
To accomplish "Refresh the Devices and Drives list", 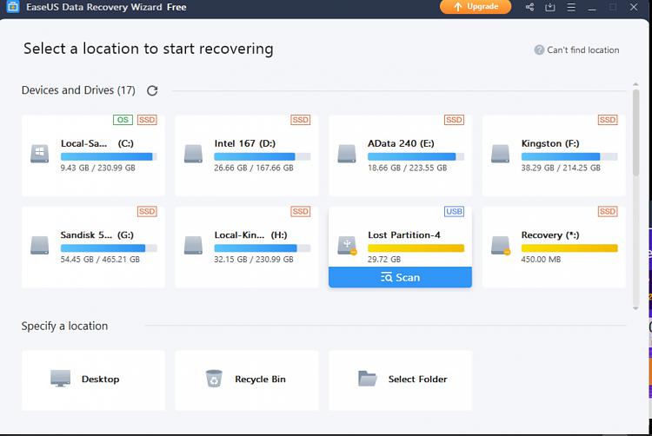I will 152,90.
